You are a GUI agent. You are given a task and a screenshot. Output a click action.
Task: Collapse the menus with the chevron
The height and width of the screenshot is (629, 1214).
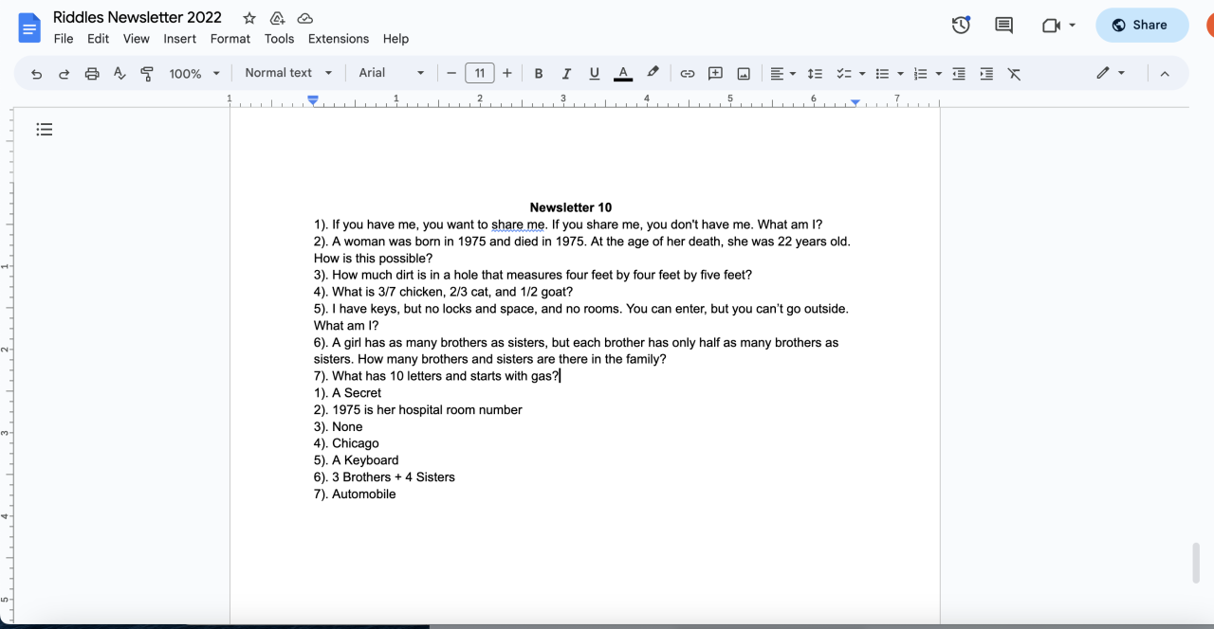click(x=1165, y=73)
